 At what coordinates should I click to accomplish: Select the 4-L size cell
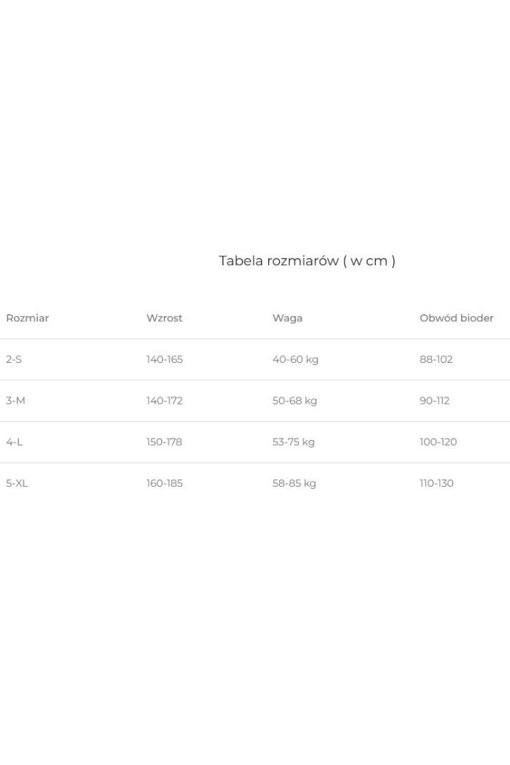point(15,442)
